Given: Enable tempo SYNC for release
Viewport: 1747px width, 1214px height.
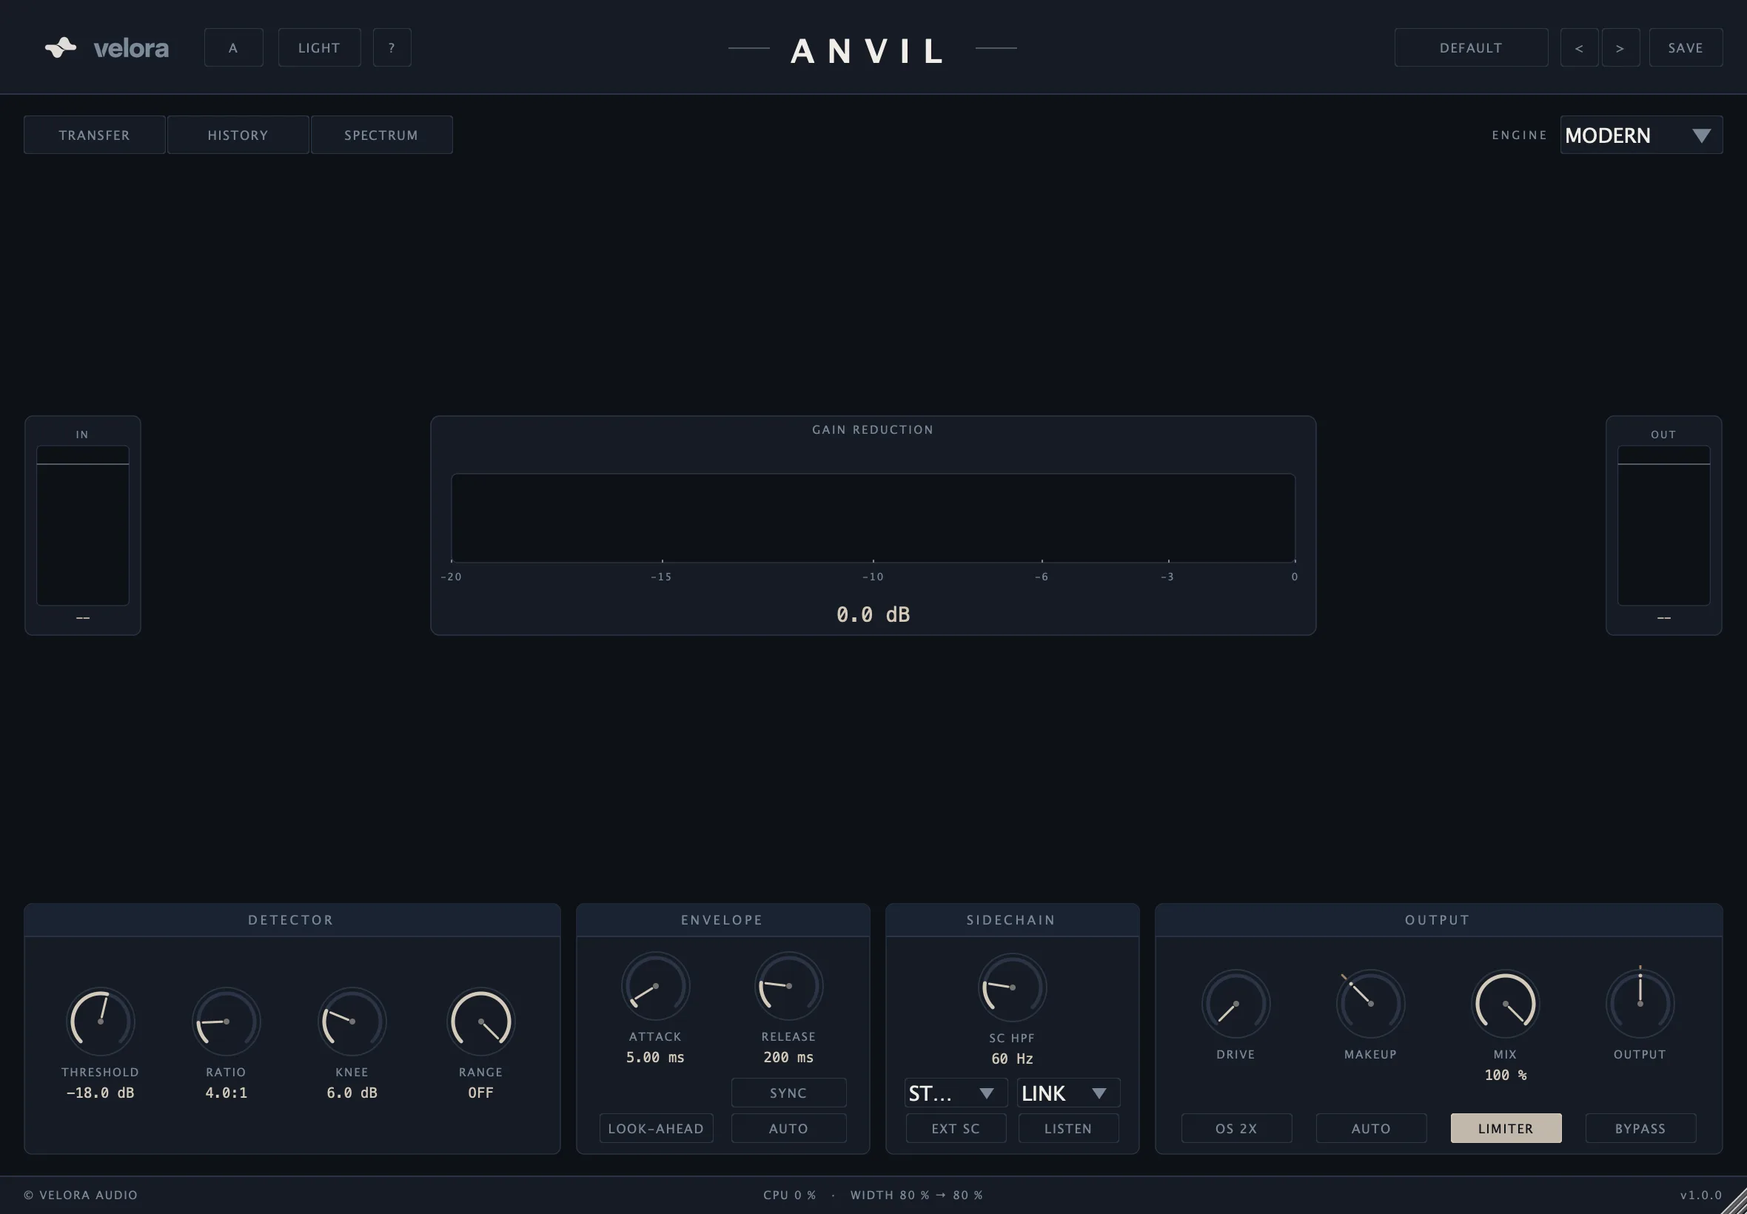Looking at the screenshot, I should [788, 1093].
